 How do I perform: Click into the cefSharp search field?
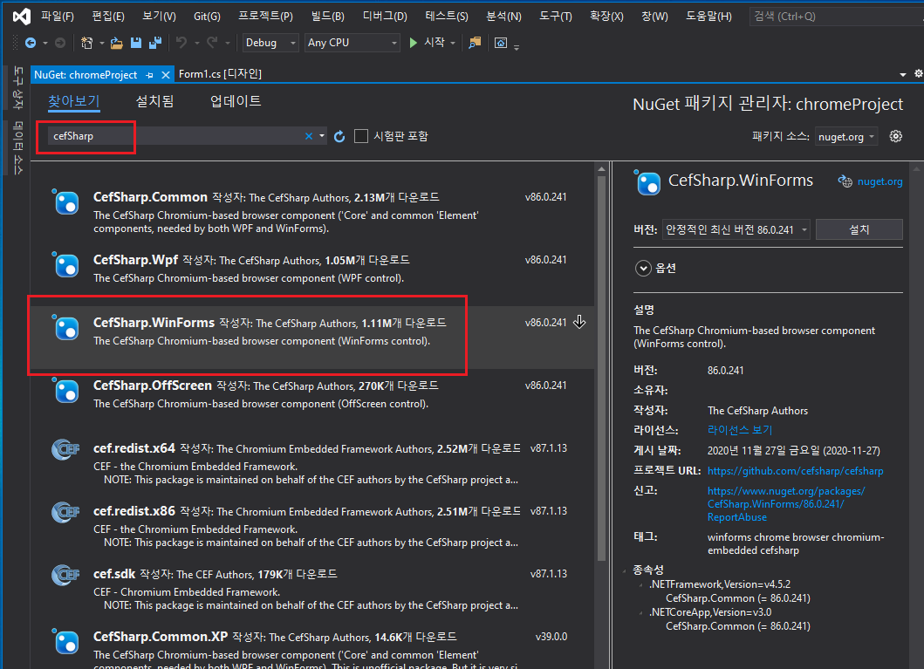click(177, 136)
